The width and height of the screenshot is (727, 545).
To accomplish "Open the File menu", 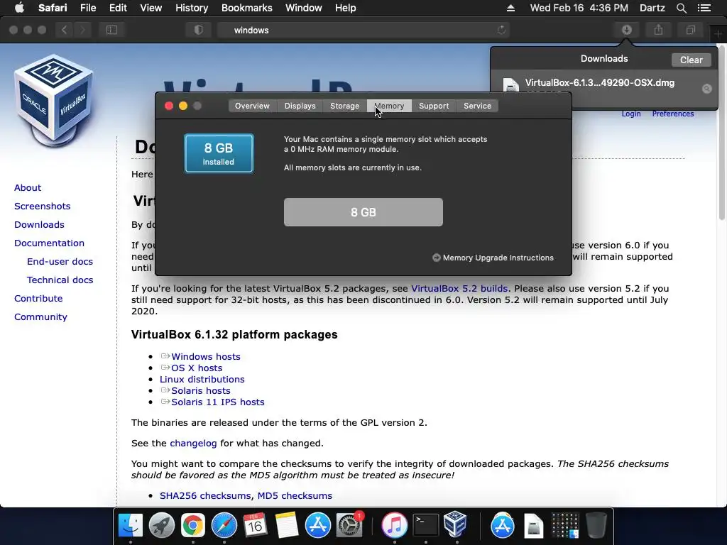I will coord(87,8).
